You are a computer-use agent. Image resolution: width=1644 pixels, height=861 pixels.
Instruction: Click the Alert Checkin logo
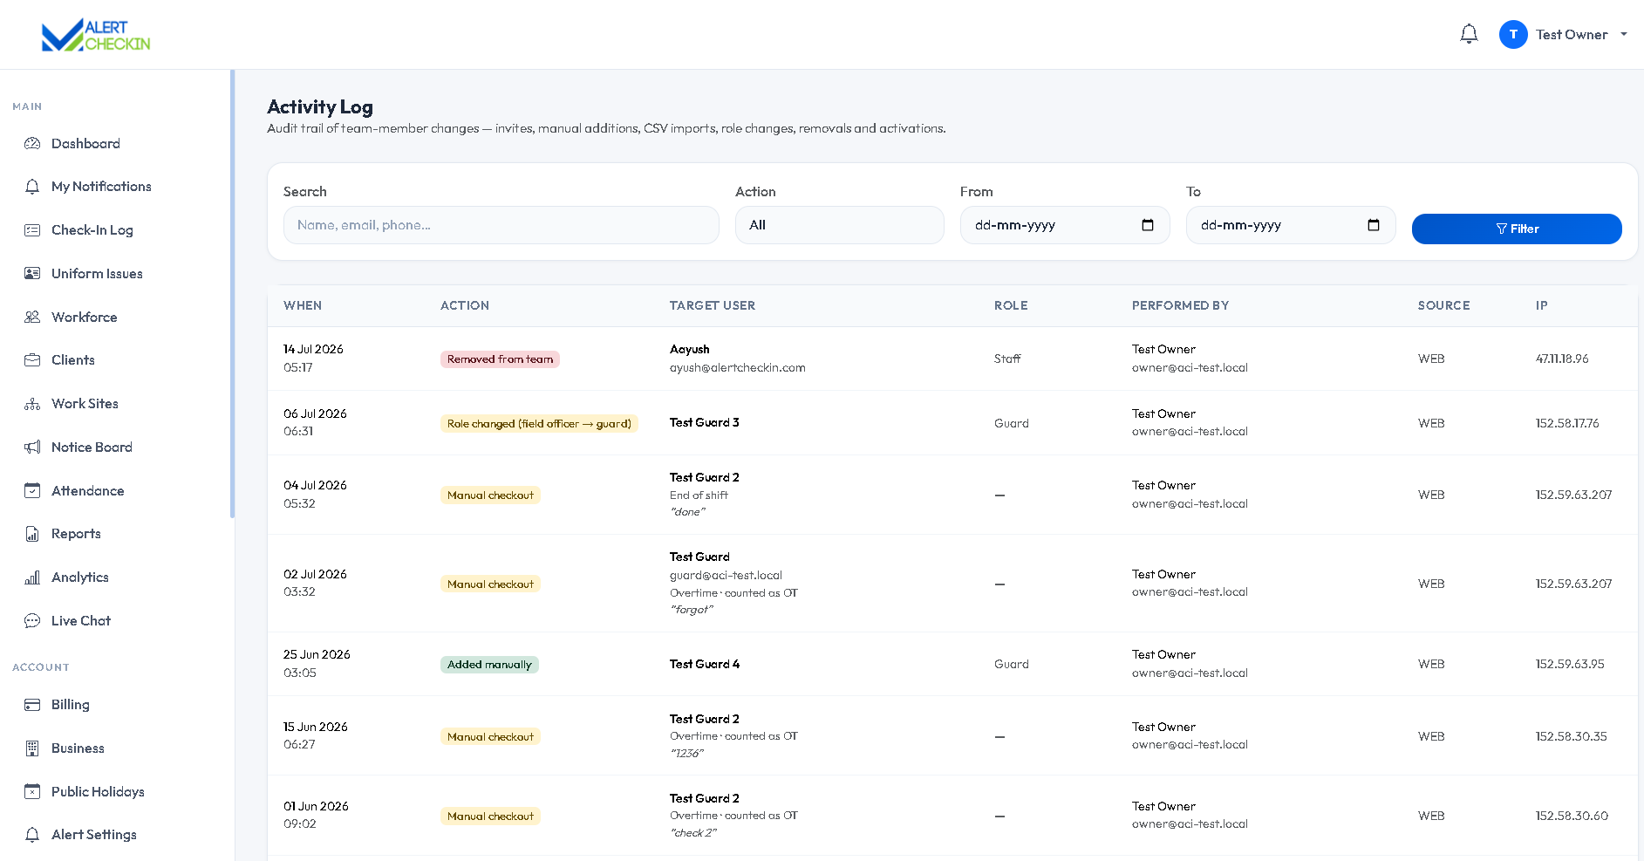pos(96,35)
